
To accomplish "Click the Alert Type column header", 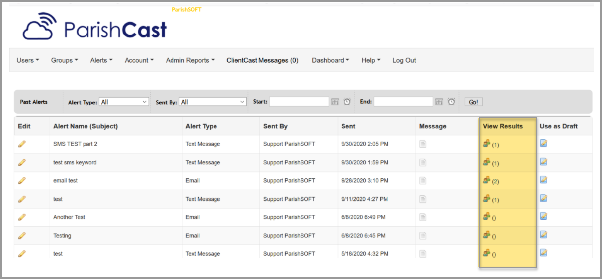I will coord(201,126).
